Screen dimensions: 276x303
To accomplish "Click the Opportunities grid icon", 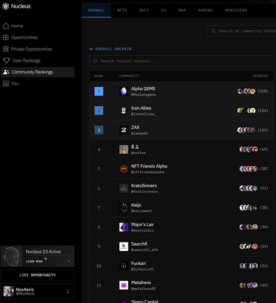I will click(x=6, y=37).
